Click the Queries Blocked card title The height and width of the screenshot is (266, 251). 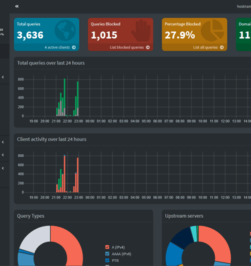[x=106, y=24]
